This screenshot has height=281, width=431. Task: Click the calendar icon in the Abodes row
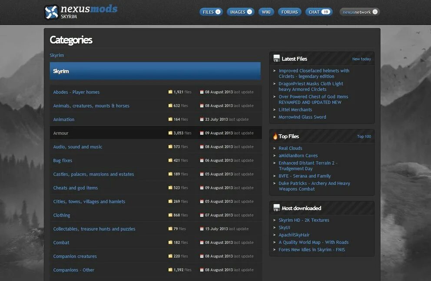(x=202, y=92)
